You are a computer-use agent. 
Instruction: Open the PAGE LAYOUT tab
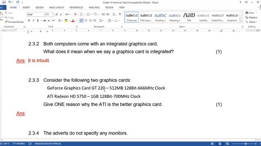[57, 7]
